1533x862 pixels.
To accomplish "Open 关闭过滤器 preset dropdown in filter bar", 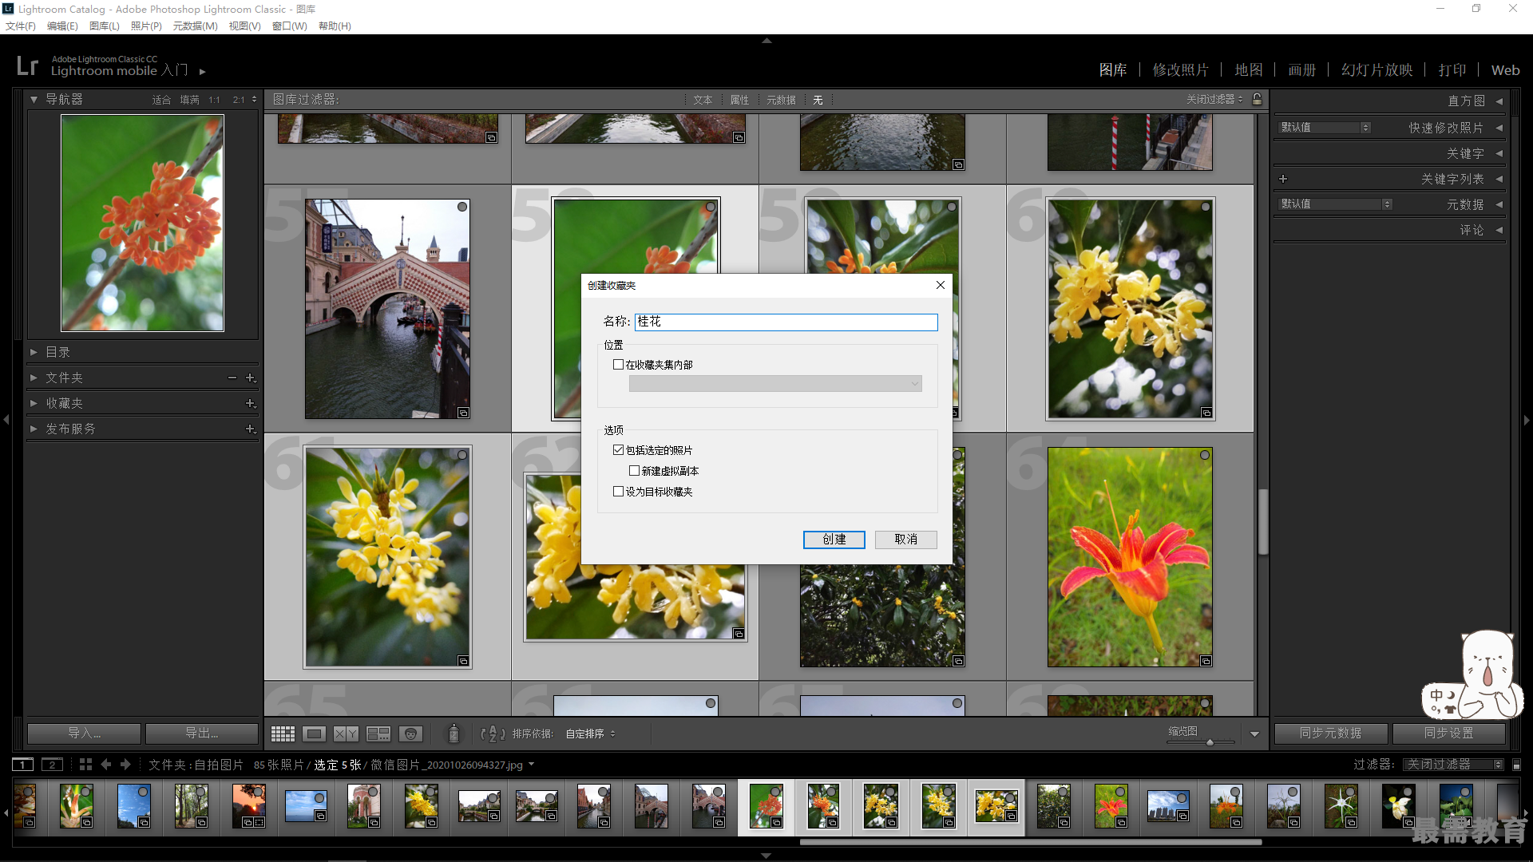I will pyautogui.click(x=1214, y=99).
